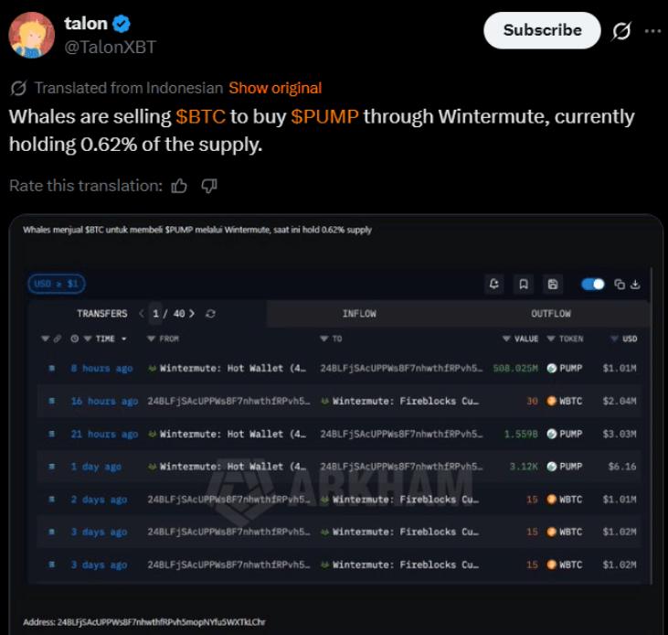Open the VALUE column filter

tap(506, 339)
